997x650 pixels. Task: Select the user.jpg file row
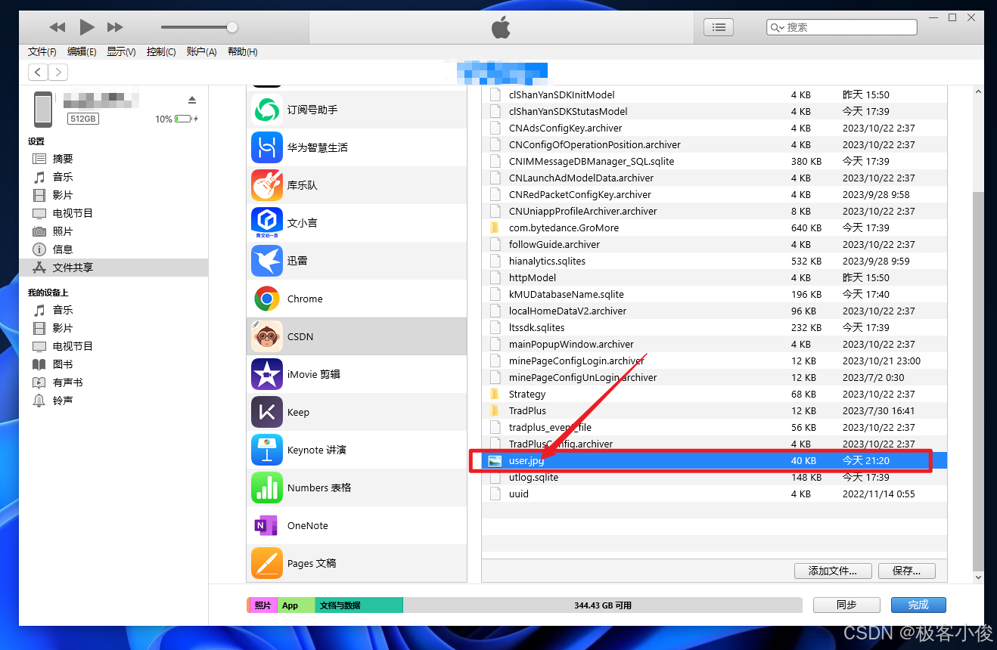pyautogui.click(x=714, y=460)
